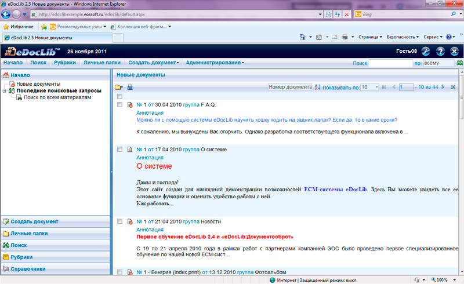Open the red 'О системе' heading link

click(154, 166)
